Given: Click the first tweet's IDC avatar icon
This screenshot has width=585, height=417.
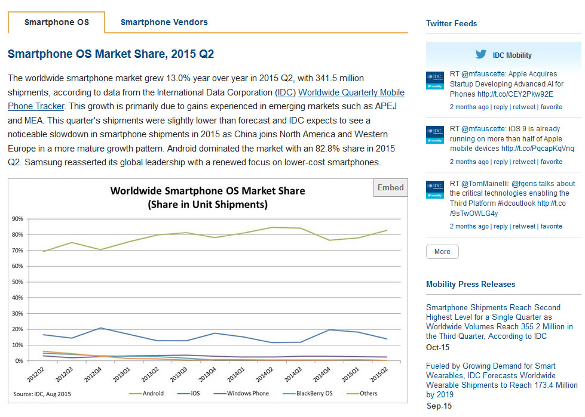Looking at the screenshot, I should [434, 80].
